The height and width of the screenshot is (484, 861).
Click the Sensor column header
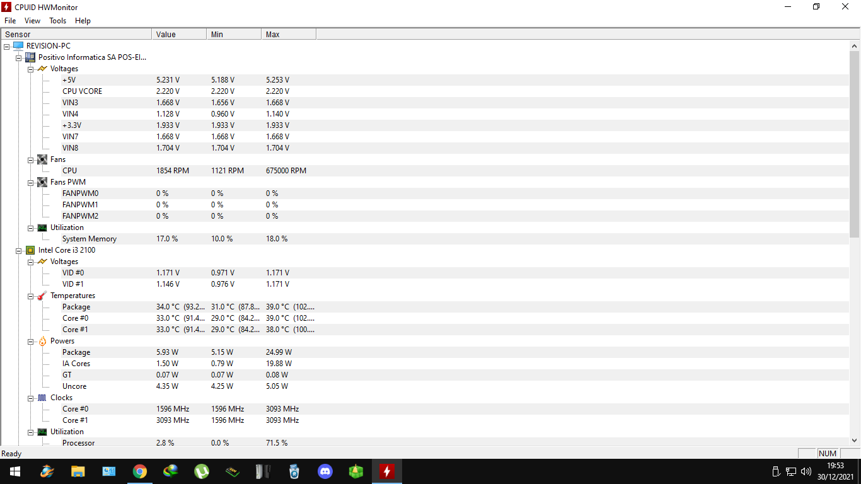click(x=76, y=34)
